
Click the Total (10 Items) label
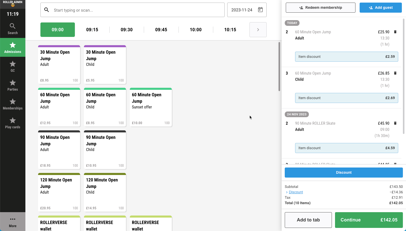click(x=297, y=203)
